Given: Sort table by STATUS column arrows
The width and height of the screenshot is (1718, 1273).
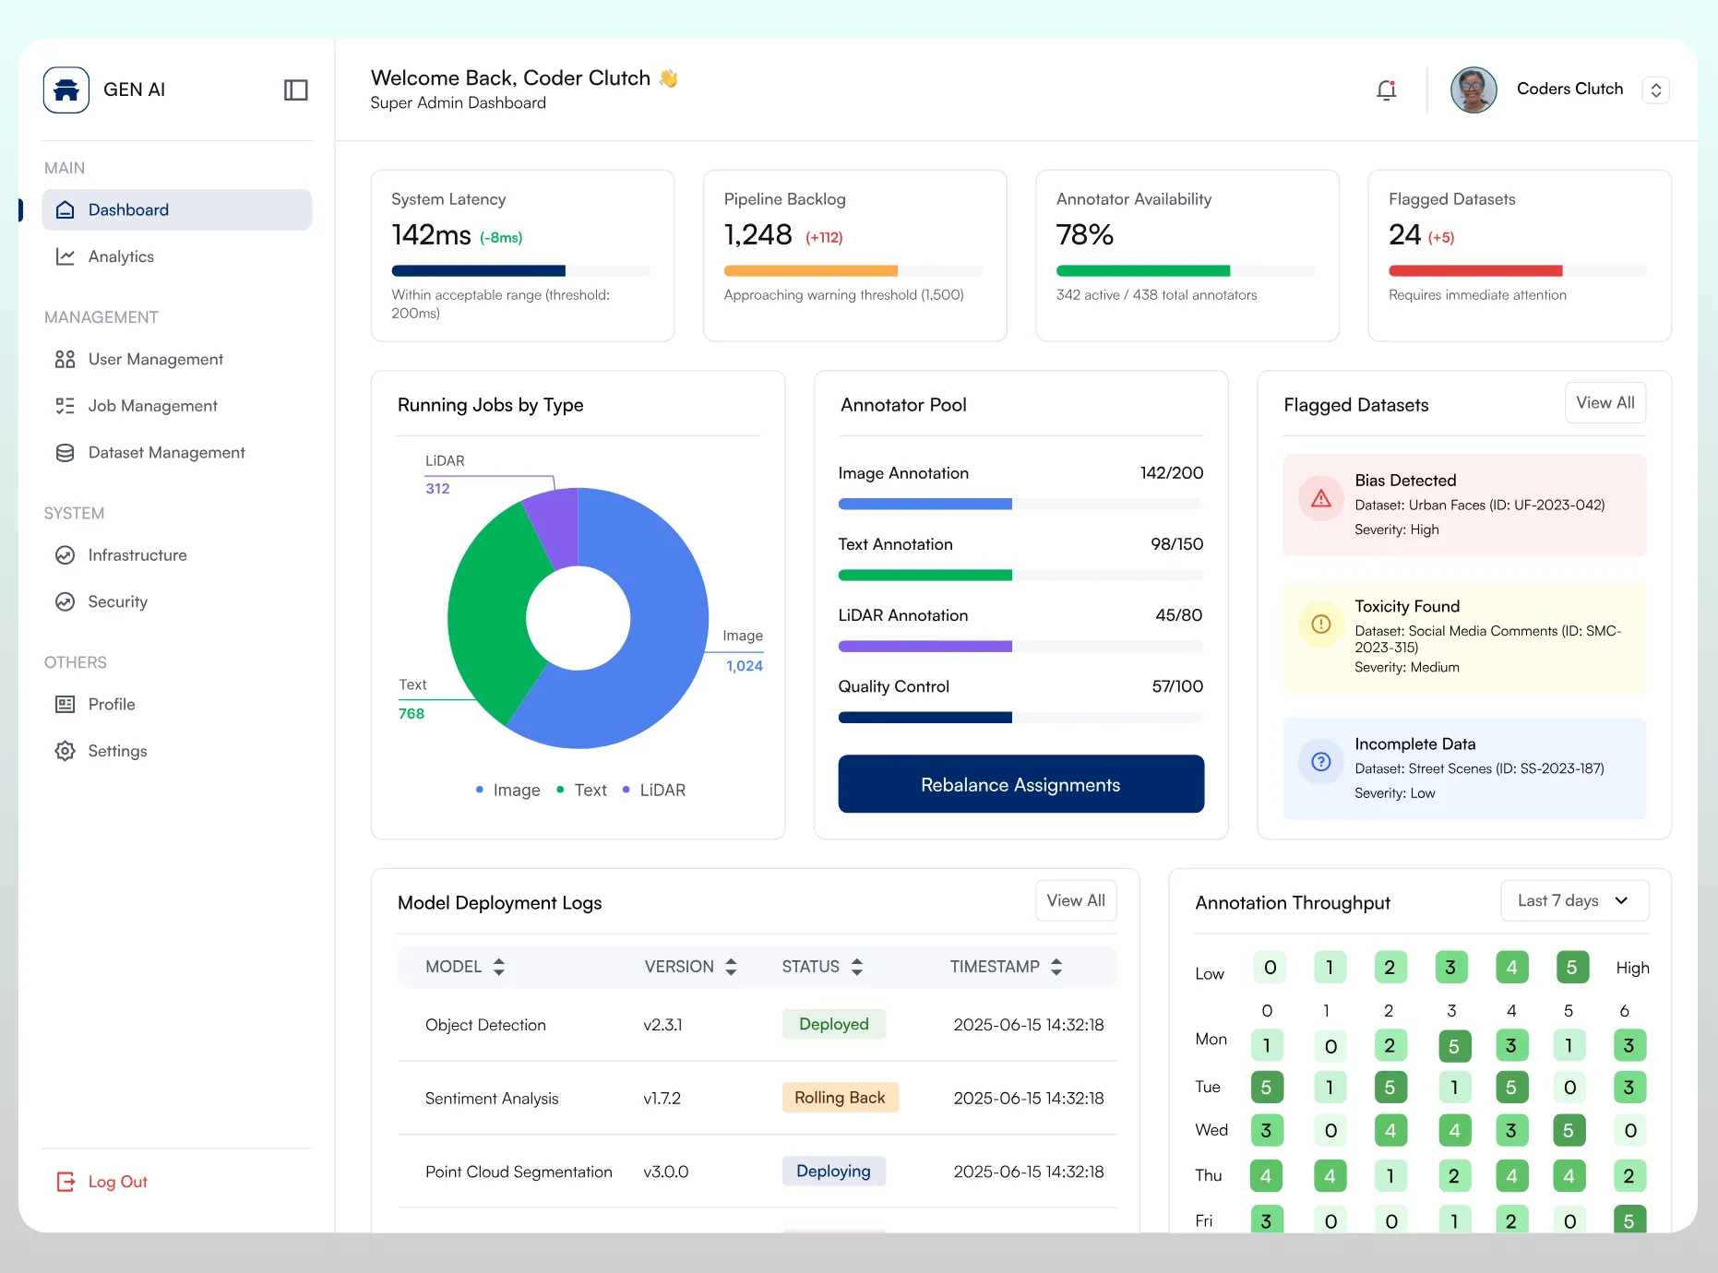Looking at the screenshot, I should tap(857, 967).
